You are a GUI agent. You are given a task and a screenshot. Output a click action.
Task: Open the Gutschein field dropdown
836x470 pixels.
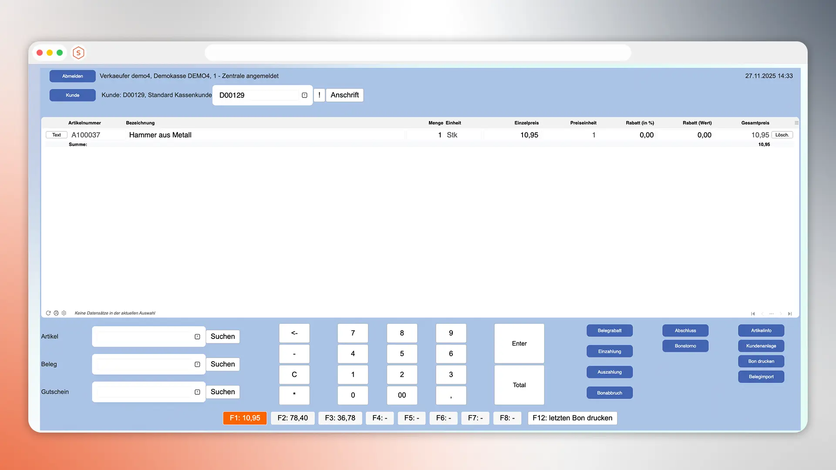(x=197, y=392)
